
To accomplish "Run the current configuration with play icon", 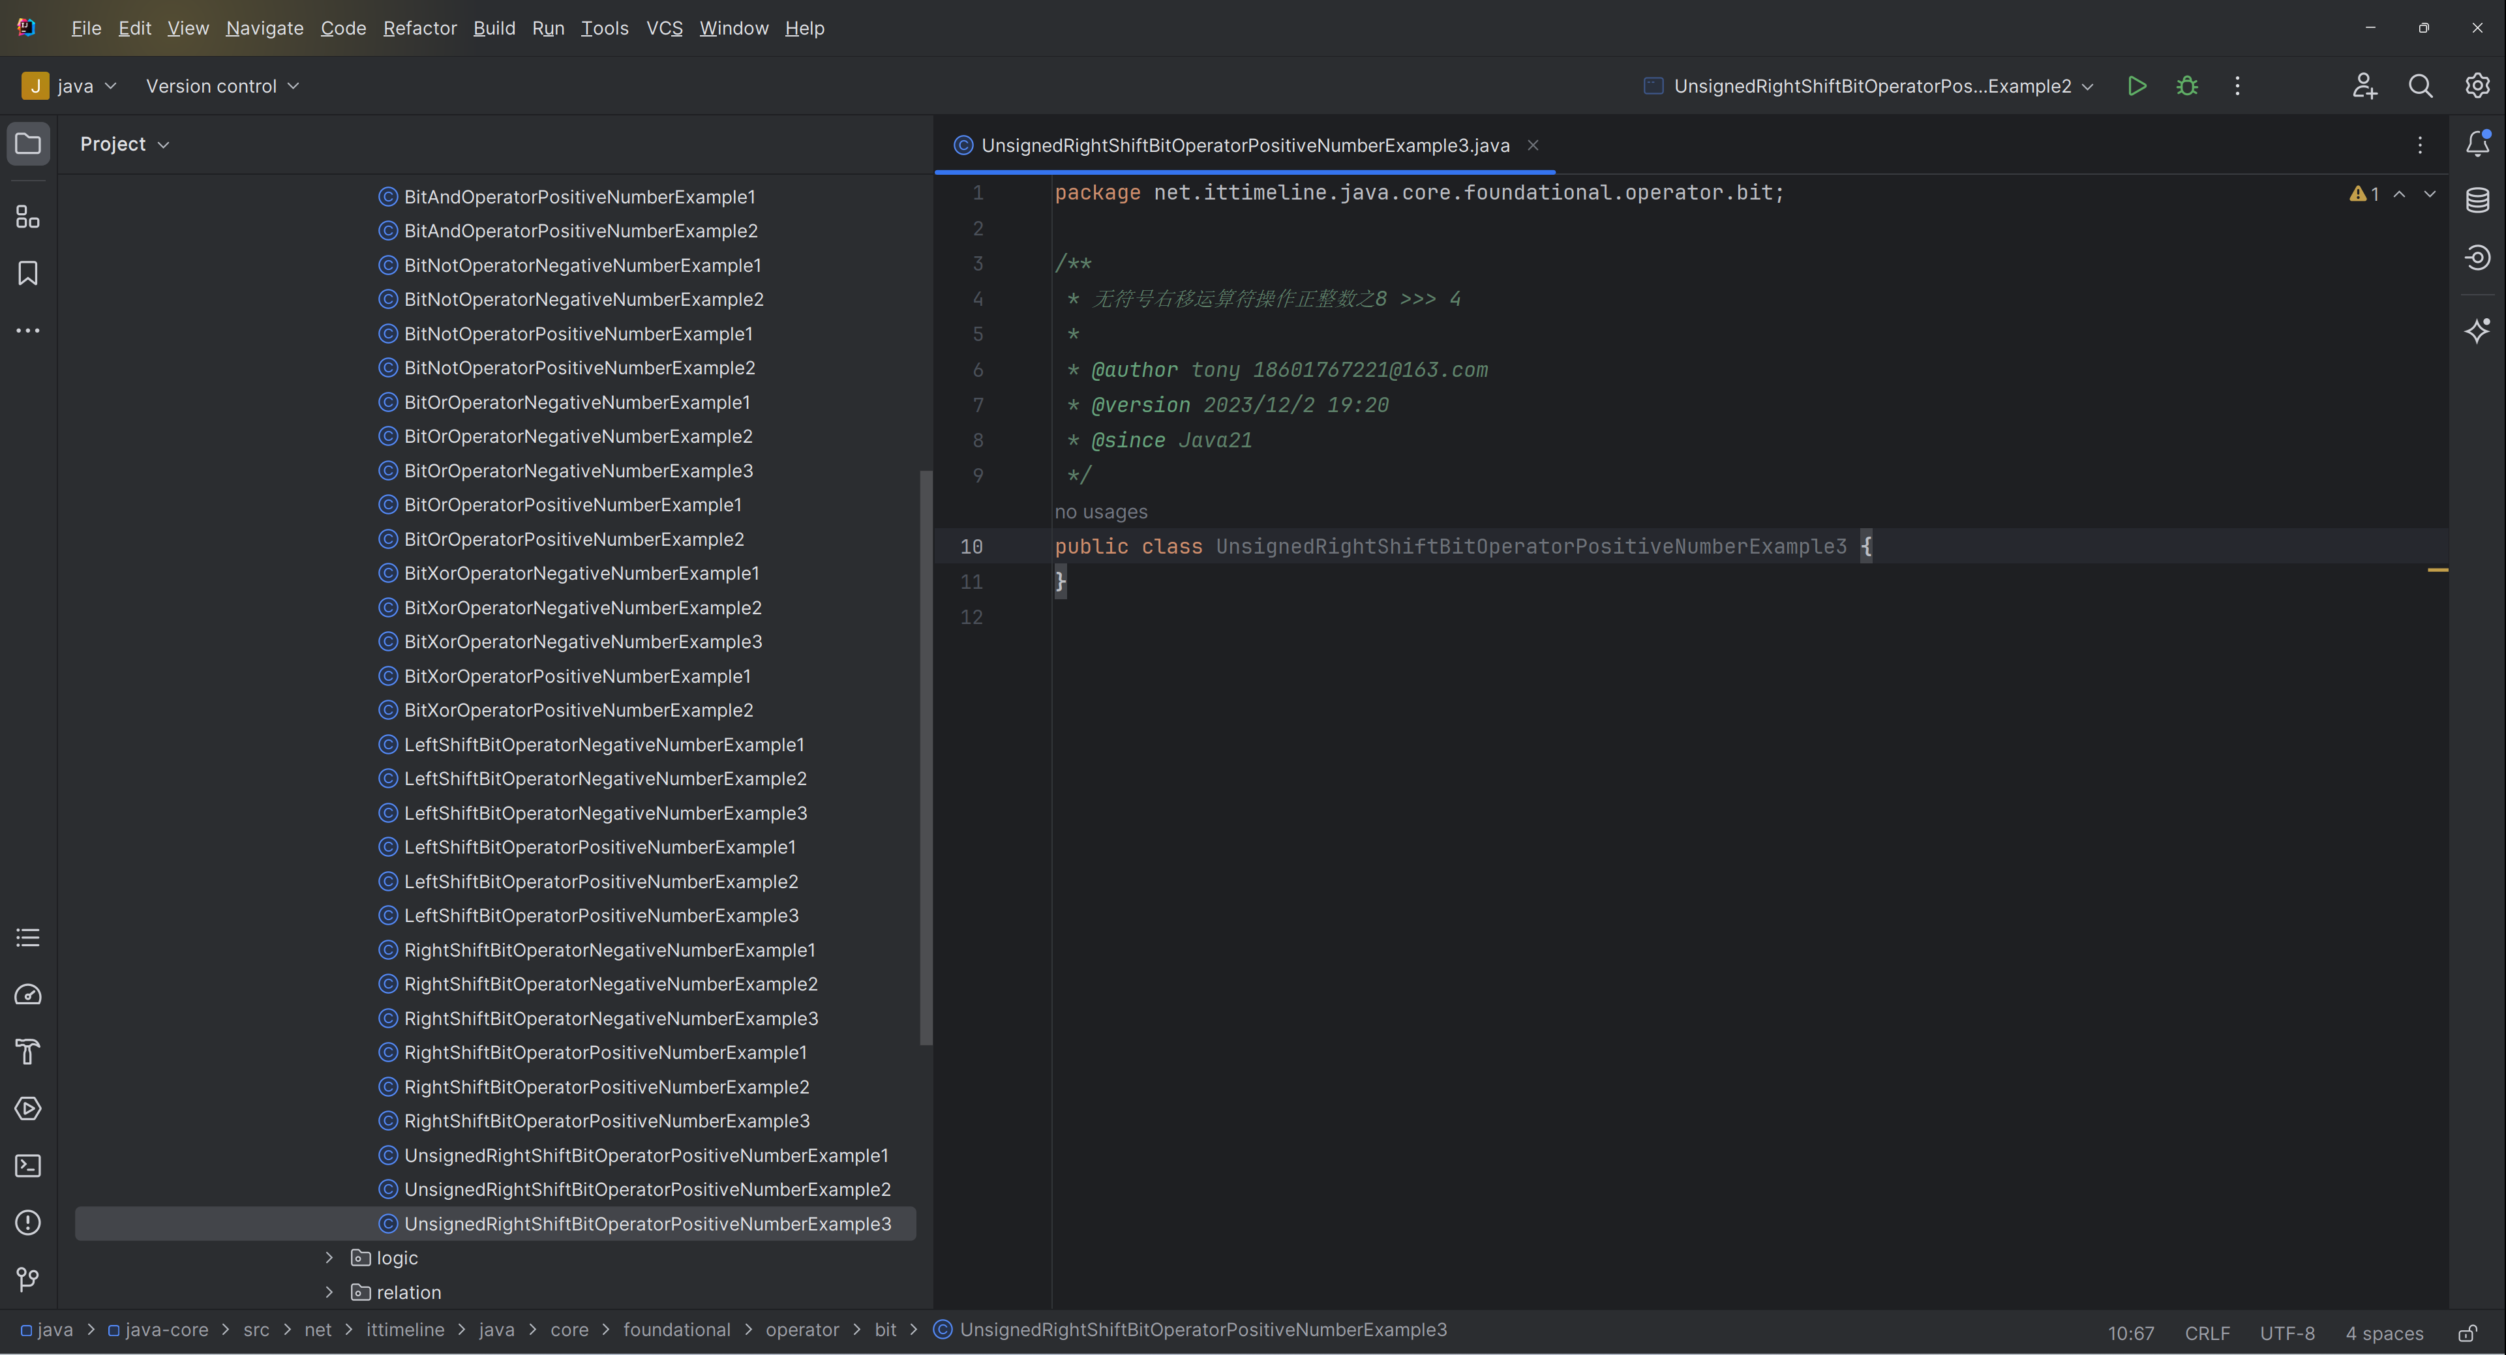I will (2136, 85).
